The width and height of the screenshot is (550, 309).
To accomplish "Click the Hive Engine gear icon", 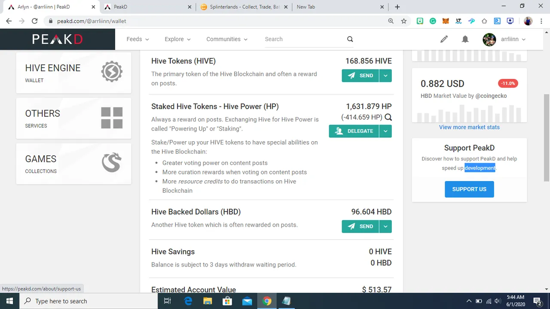I will tap(112, 72).
